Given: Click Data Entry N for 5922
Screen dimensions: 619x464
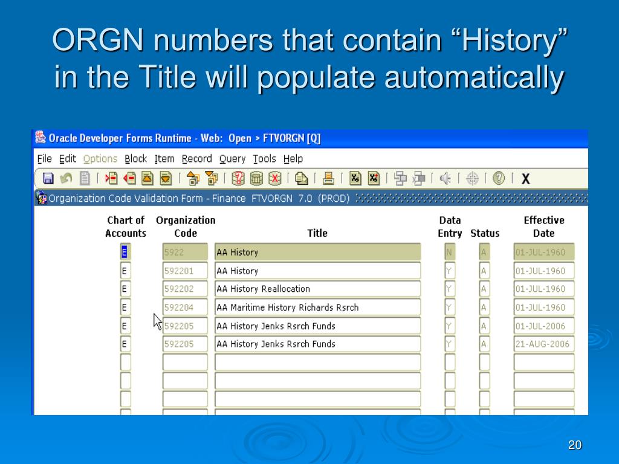Looking at the screenshot, I should [x=450, y=252].
